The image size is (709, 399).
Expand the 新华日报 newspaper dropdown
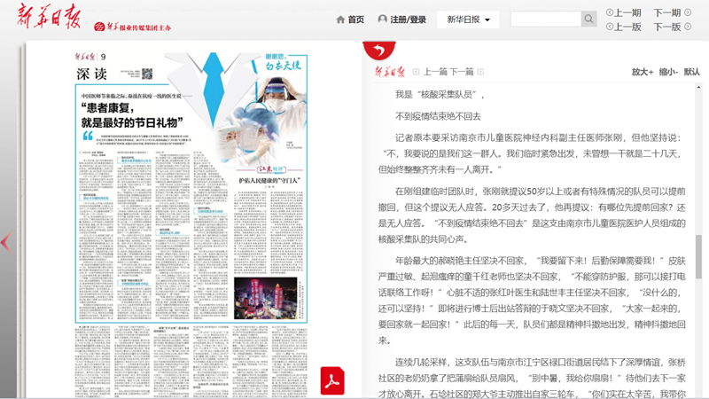468,20
